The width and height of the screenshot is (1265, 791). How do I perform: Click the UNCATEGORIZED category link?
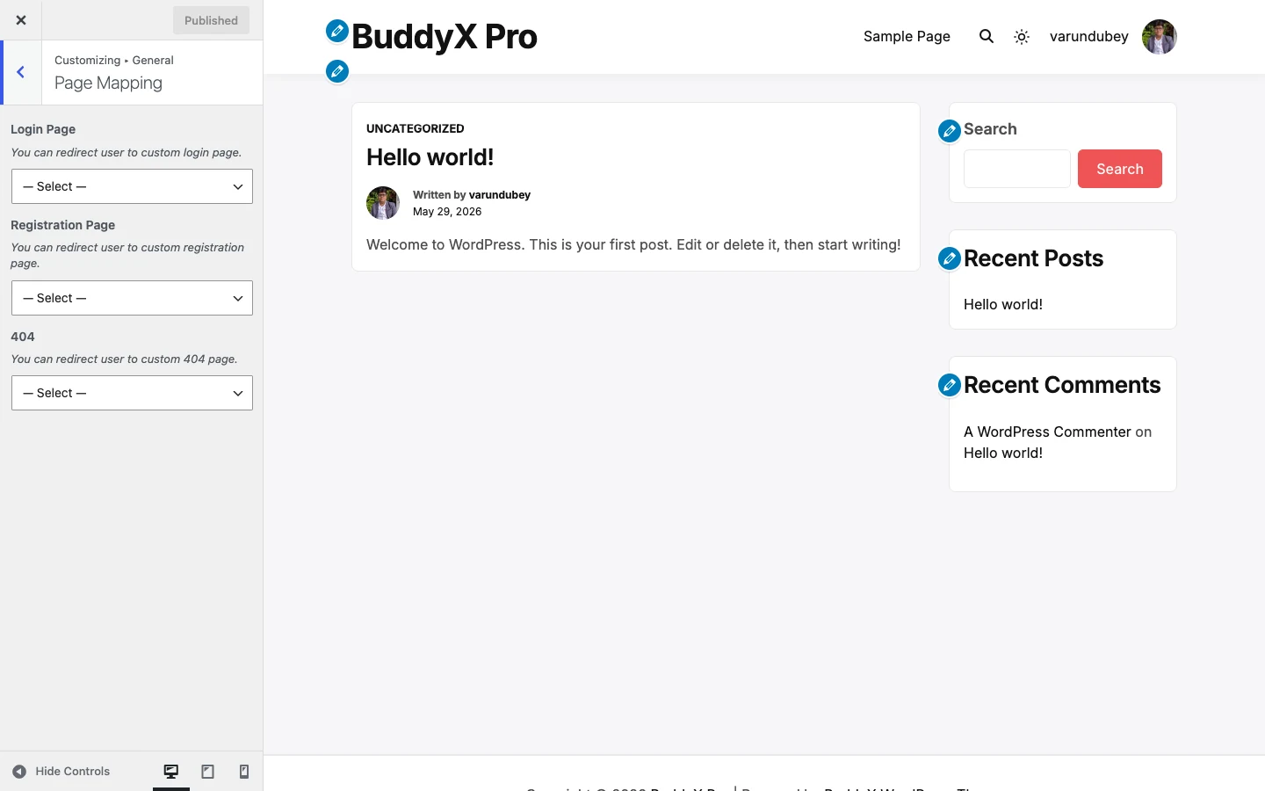416,128
